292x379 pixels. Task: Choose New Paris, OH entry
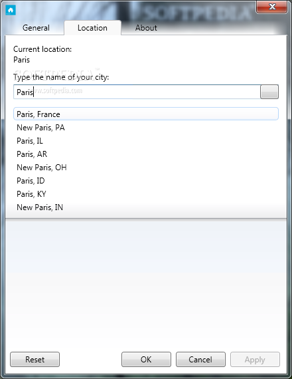tap(146, 168)
